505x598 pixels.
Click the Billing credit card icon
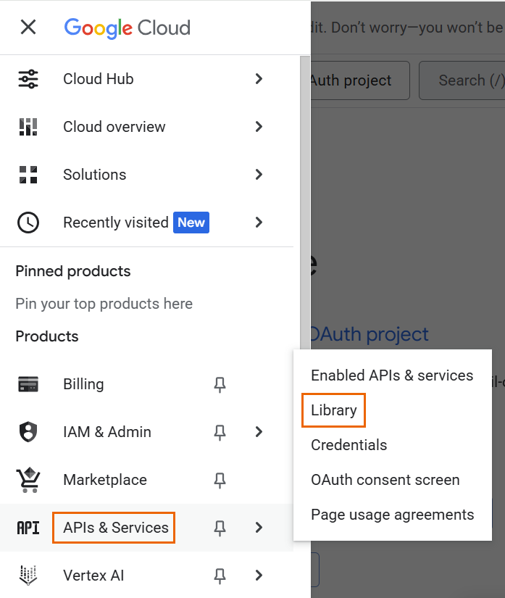pos(28,384)
